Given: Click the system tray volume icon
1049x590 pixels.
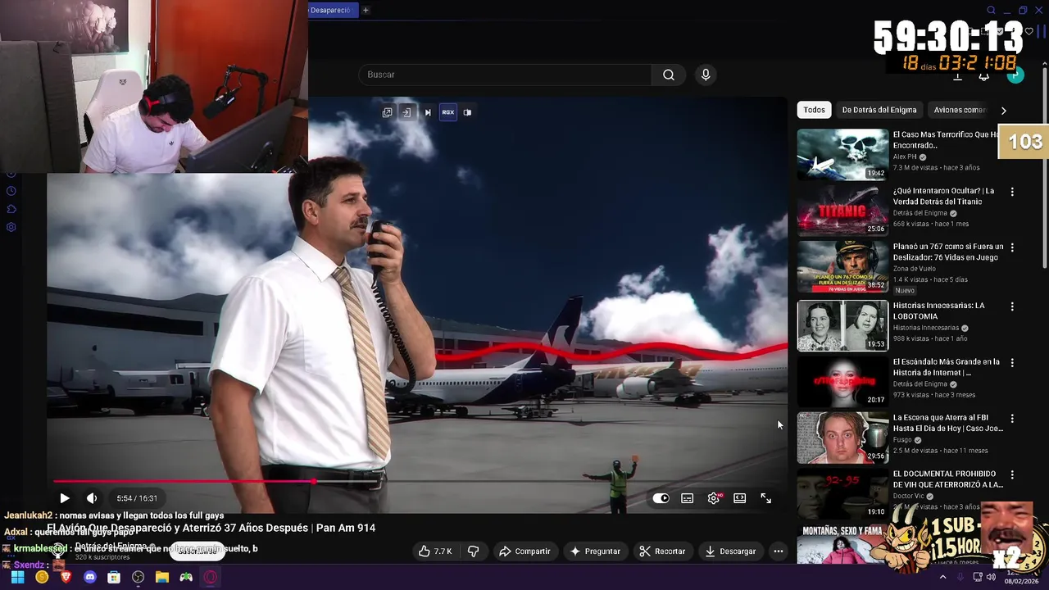Looking at the screenshot, I should click(991, 577).
